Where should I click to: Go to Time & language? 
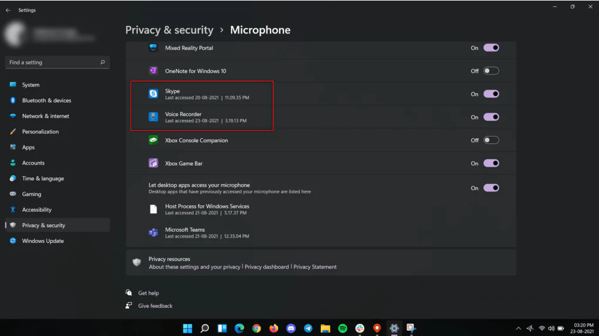pyautogui.click(x=57, y=179)
